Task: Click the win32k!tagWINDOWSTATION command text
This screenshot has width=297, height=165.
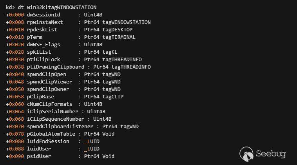Action: coord(62,7)
